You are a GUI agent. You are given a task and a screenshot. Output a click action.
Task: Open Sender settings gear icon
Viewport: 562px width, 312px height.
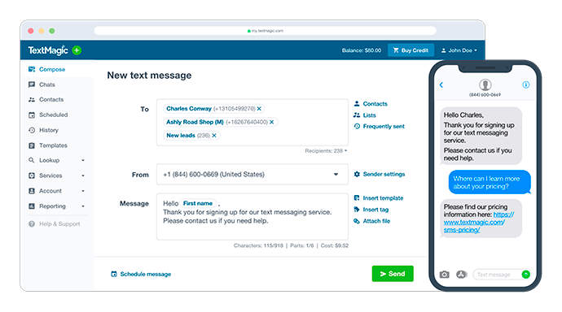pyautogui.click(x=357, y=174)
